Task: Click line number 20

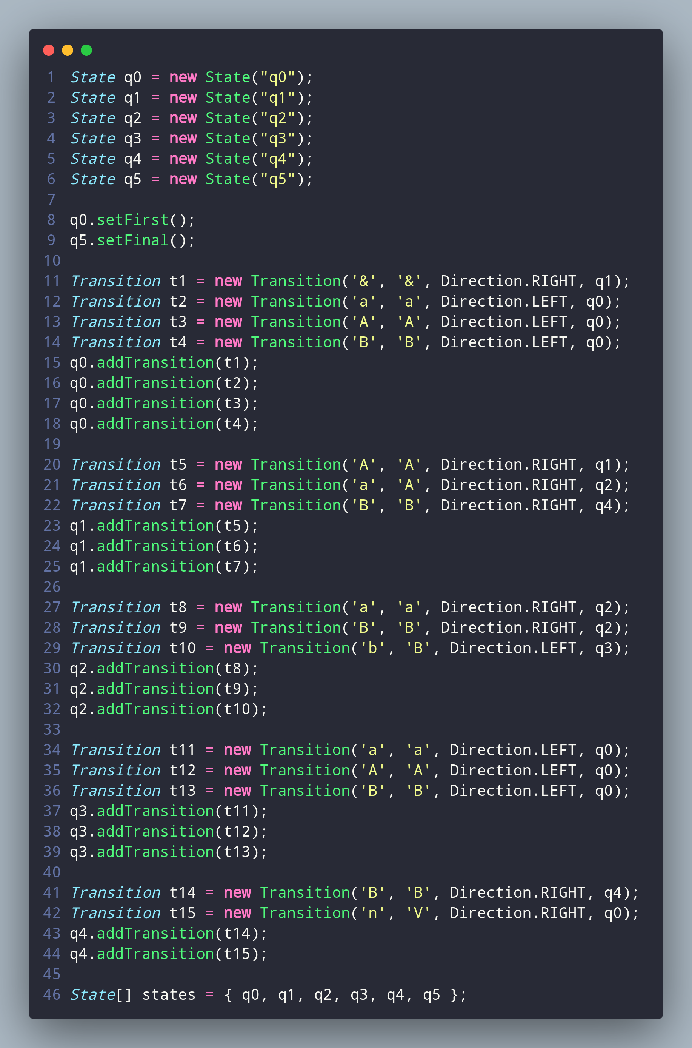Action: pos(52,464)
